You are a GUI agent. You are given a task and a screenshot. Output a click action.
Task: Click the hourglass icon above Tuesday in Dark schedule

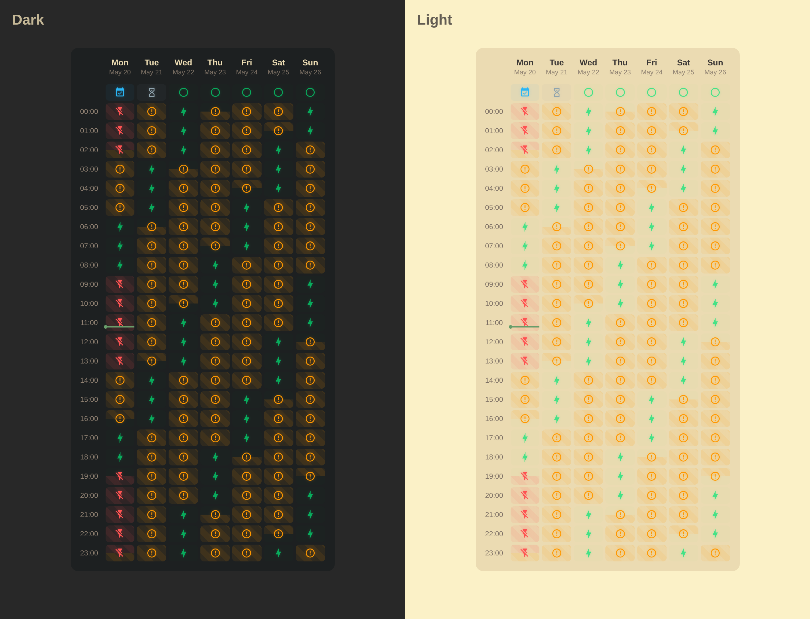tap(151, 92)
